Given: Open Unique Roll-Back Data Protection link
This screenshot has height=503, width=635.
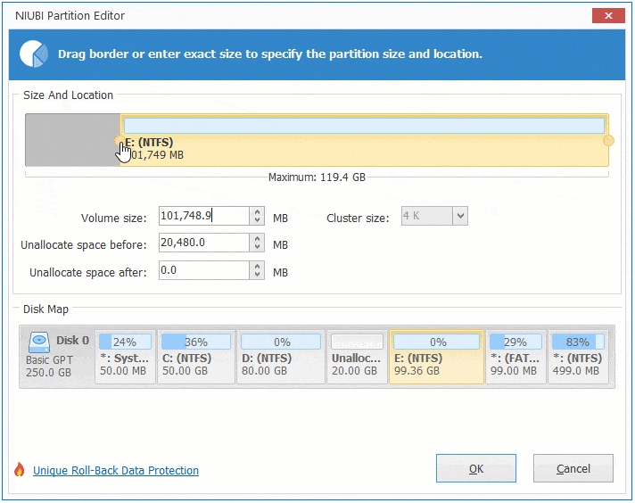Looking at the screenshot, I should pyautogui.click(x=116, y=470).
